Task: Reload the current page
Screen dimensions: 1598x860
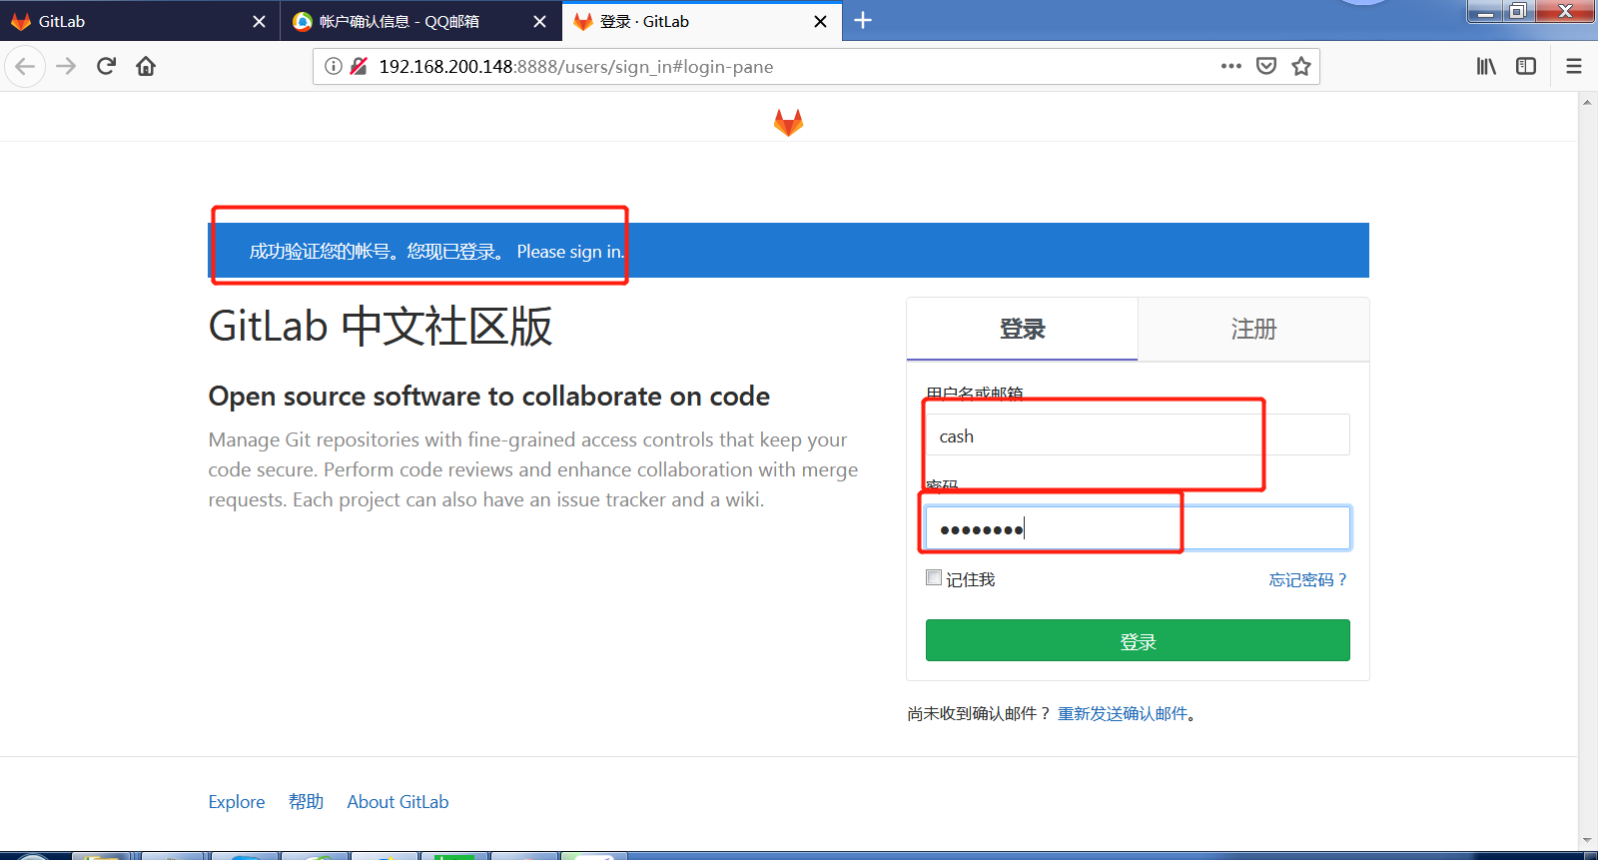Action: [106, 67]
